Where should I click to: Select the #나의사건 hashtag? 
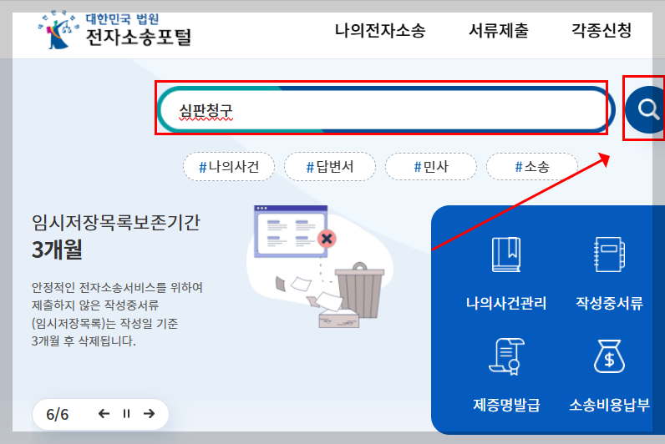click(229, 167)
